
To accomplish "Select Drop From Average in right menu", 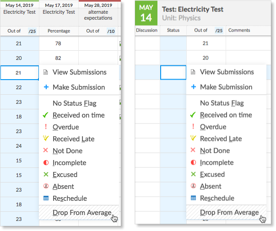I will pyautogui.click(x=227, y=212).
